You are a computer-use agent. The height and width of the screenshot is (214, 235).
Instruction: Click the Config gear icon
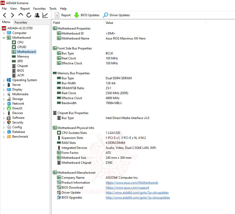9,127
